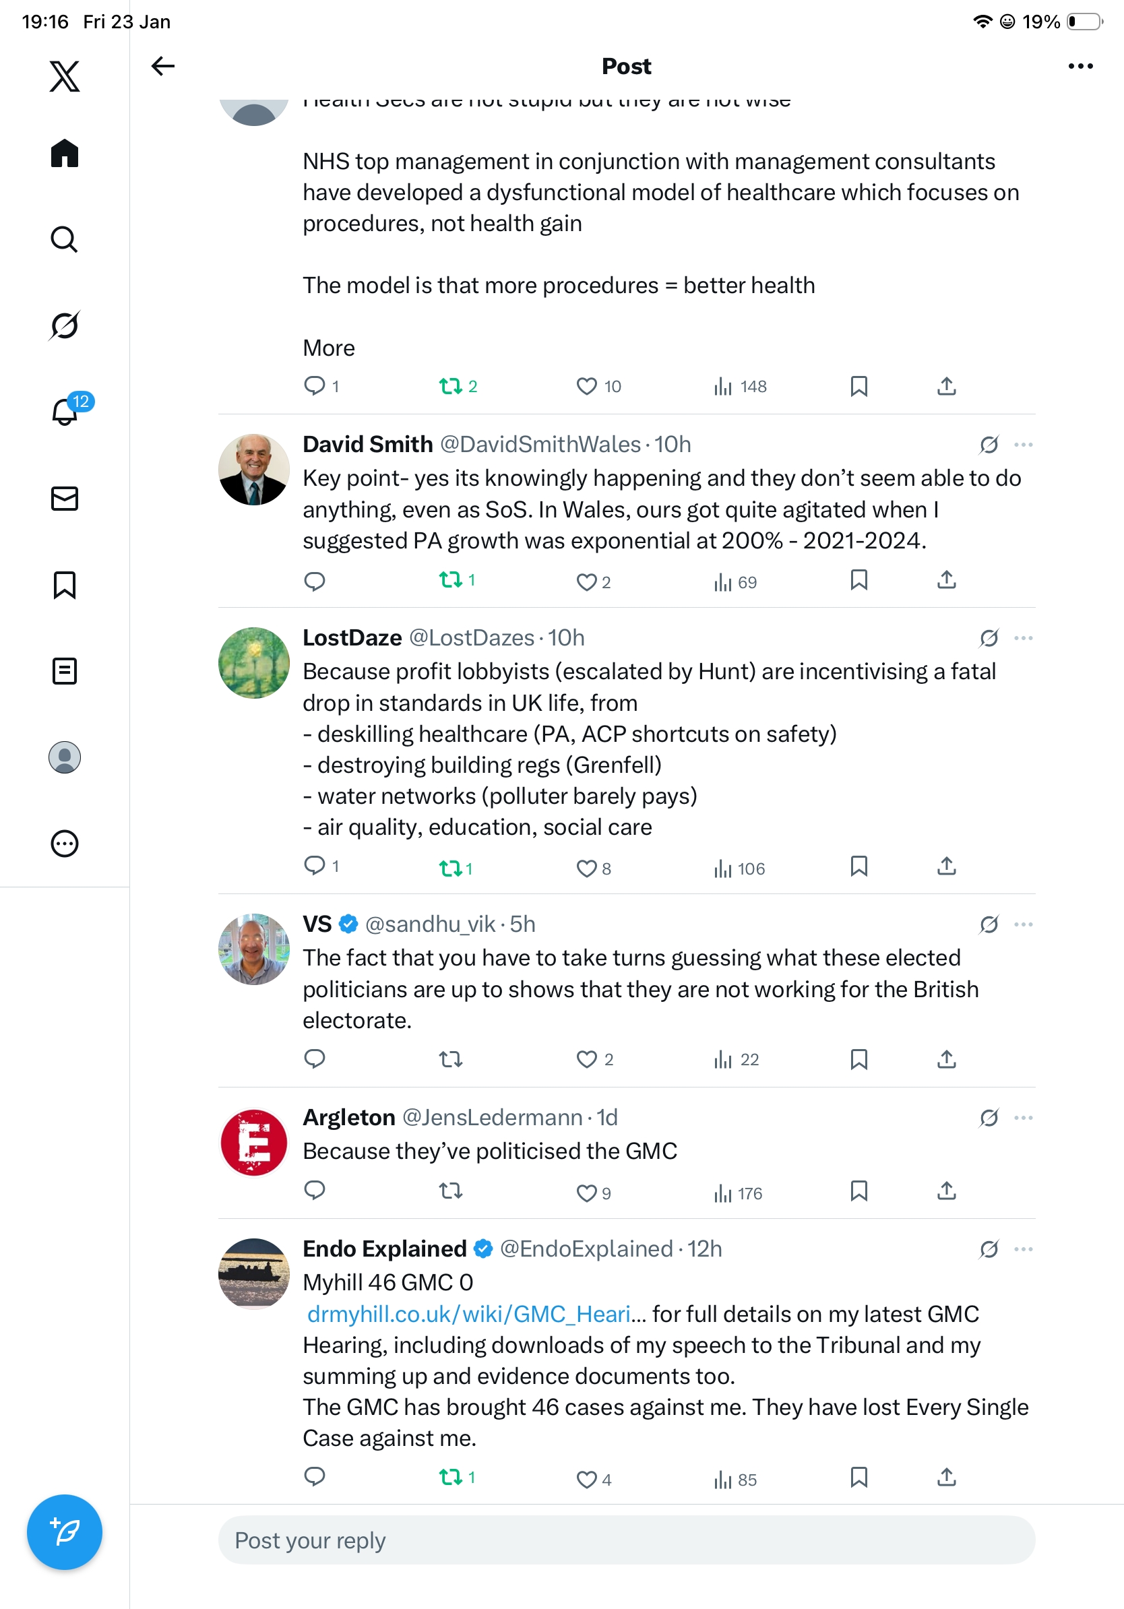
Task: Open notifications bell with 12 badge
Action: [65, 412]
